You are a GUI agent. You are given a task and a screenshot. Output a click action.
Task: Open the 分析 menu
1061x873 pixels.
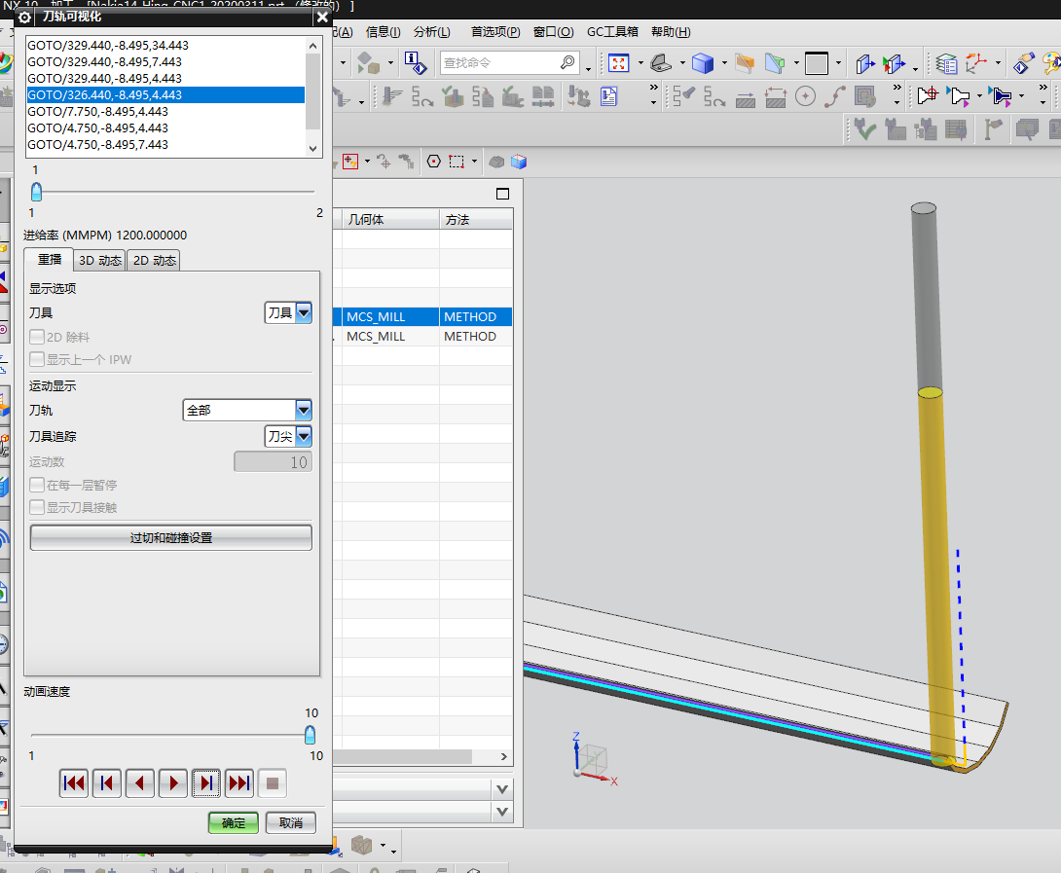tap(430, 32)
